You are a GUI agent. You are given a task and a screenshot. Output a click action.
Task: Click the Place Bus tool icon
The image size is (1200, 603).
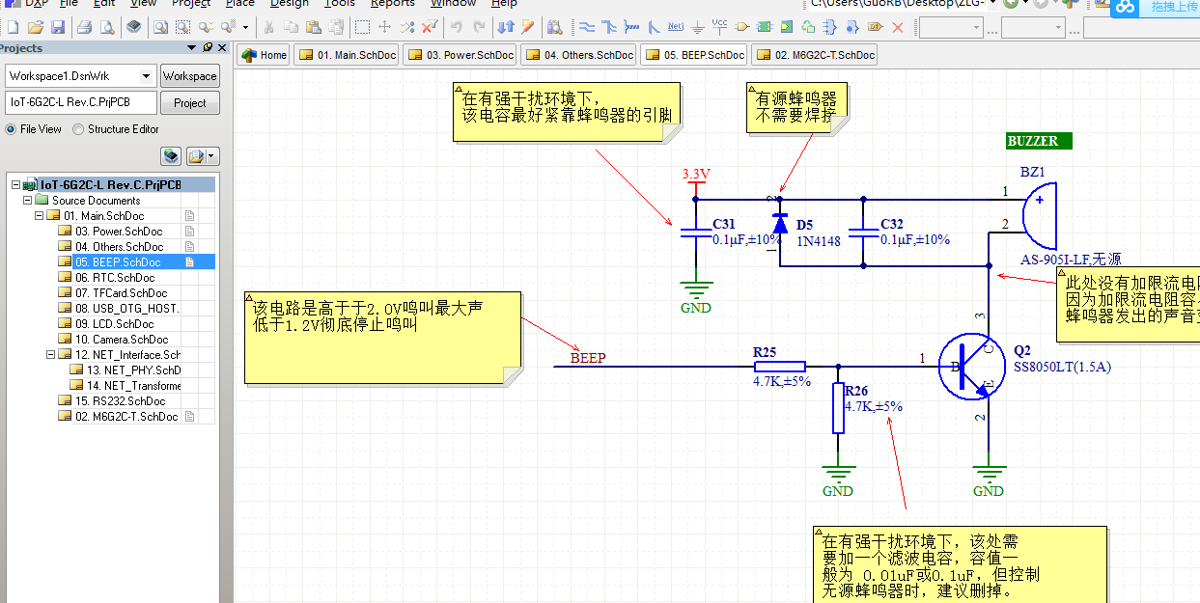pyautogui.click(x=608, y=27)
